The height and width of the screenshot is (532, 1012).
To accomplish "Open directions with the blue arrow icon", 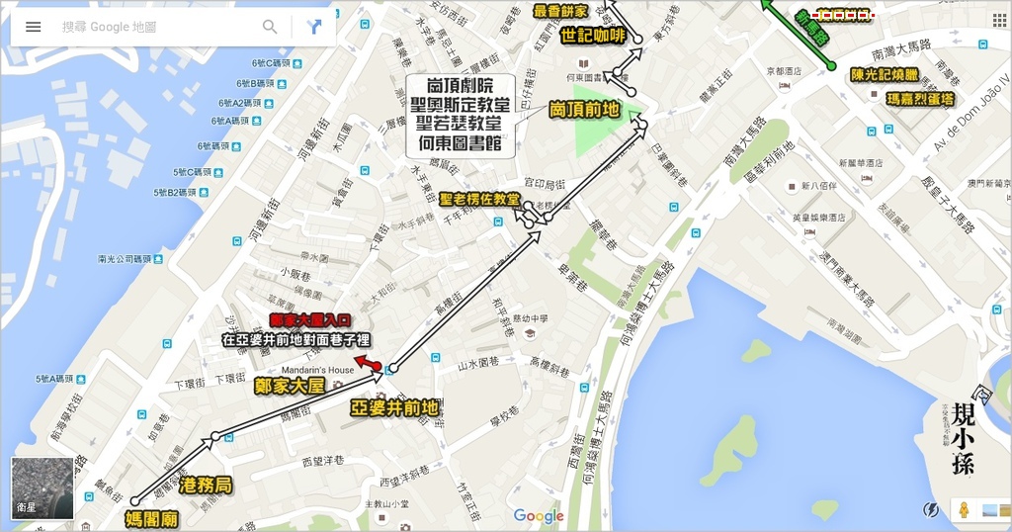I will tap(314, 27).
